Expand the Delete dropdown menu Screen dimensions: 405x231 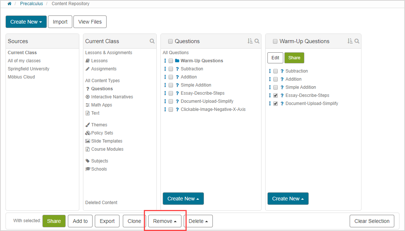[198, 221]
